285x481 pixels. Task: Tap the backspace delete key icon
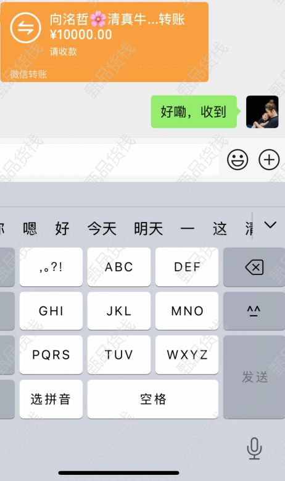254,267
